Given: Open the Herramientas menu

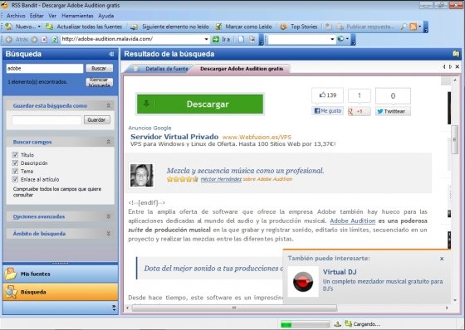Looking at the screenshot, I should pos(77,16).
